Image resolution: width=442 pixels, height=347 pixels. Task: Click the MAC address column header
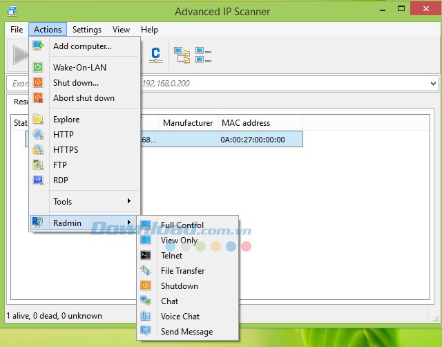(245, 123)
